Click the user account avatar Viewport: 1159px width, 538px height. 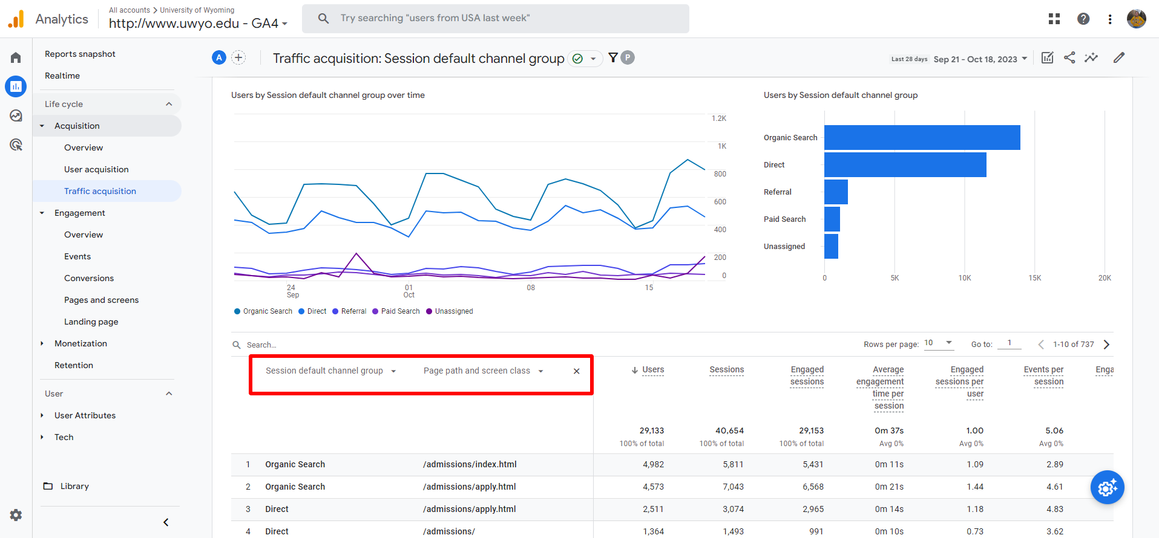(1137, 19)
